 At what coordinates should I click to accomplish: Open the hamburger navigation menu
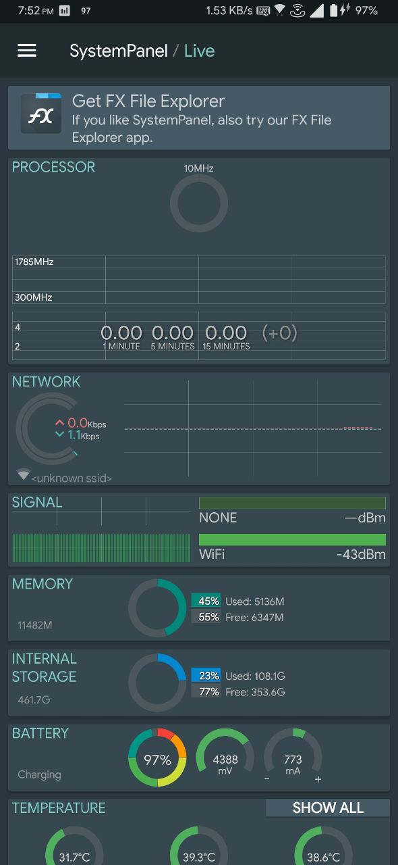(x=27, y=51)
